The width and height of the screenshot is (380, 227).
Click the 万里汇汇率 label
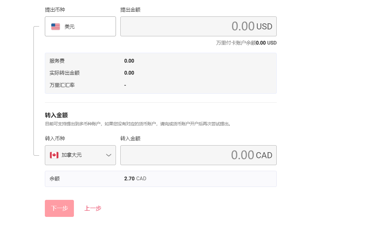[62, 85]
